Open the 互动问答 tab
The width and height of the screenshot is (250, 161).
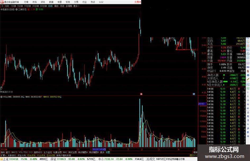(51, 155)
